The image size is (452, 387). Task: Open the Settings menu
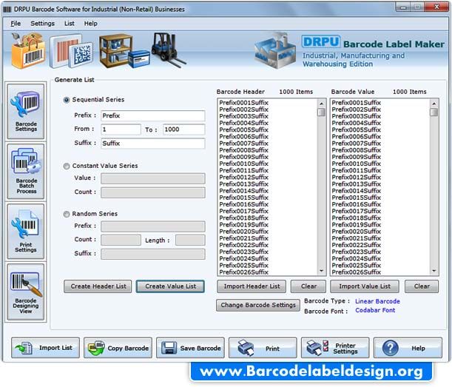(42, 24)
